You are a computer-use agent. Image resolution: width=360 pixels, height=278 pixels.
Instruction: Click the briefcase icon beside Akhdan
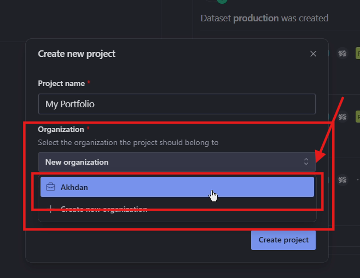(x=50, y=187)
